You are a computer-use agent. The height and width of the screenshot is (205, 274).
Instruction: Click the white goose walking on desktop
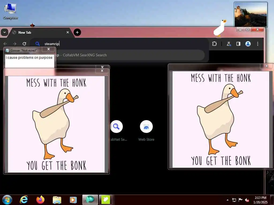[x=220, y=28]
